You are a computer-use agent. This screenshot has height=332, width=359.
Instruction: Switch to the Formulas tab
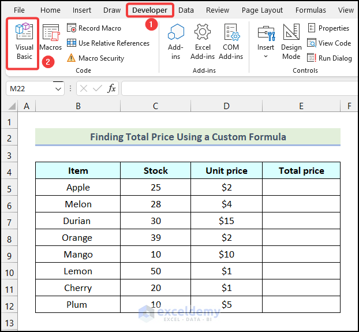click(311, 10)
